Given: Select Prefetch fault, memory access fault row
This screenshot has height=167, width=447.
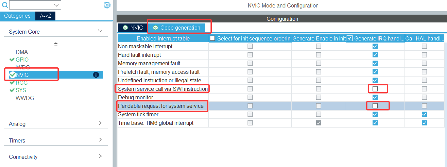Looking at the screenshot, I should coord(281,72).
